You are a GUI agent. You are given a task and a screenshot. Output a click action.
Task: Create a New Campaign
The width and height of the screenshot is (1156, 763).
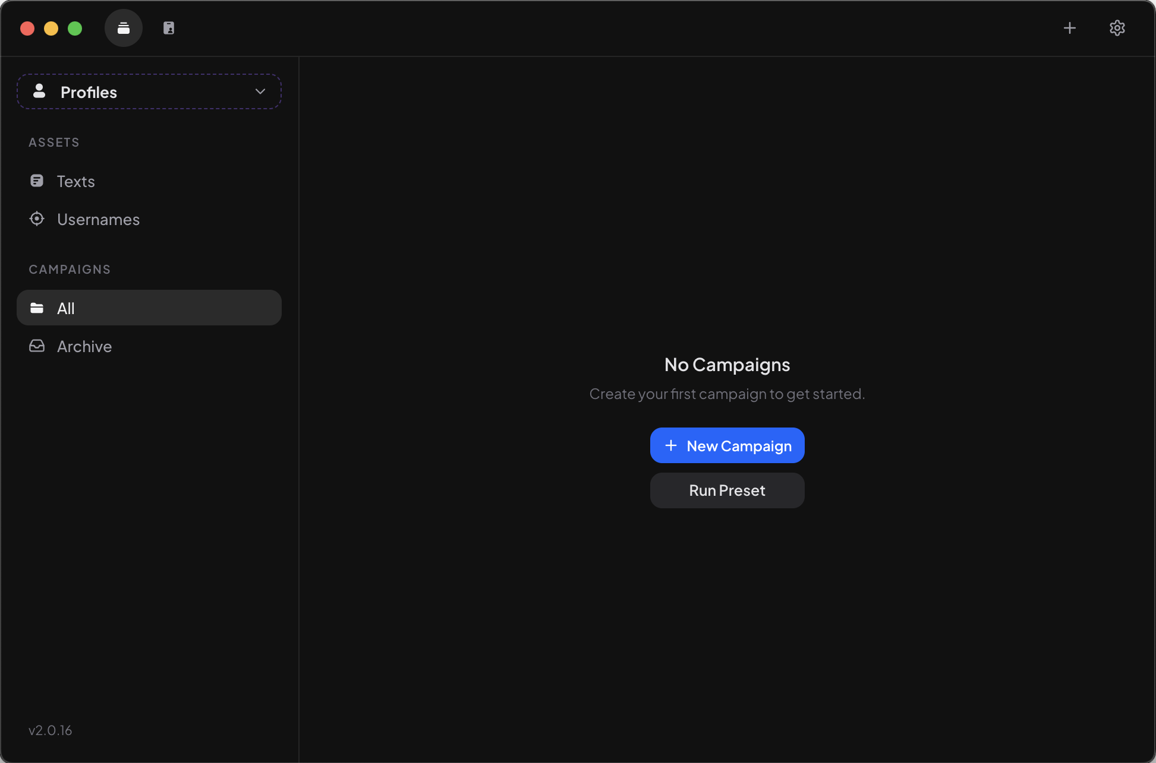[x=727, y=445]
